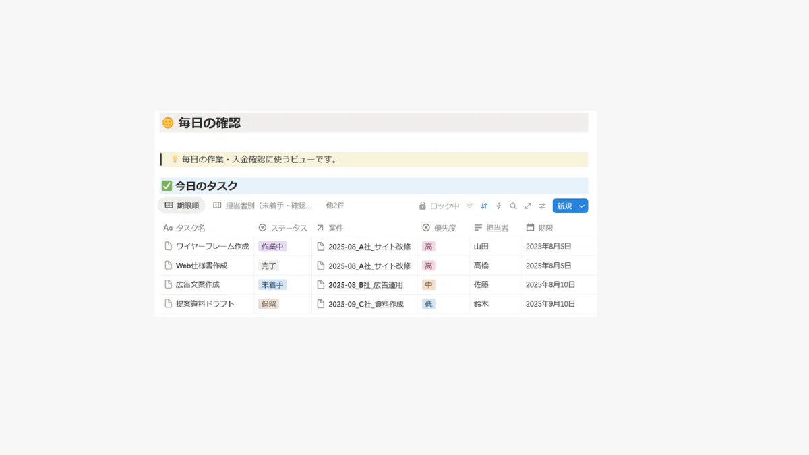Click the 中 priority tag
Viewport: 809px width, 455px height.
point(429,284)
